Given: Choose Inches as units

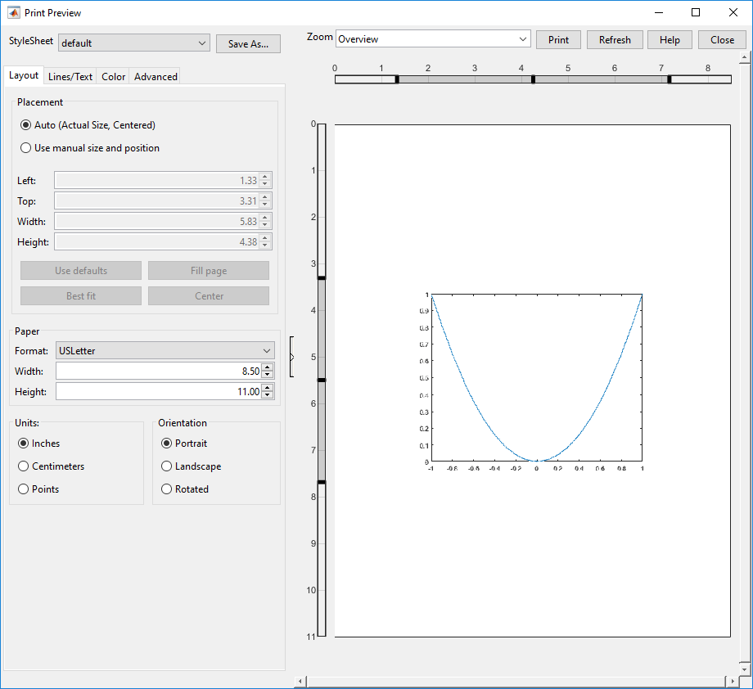Looking at the screenshot, I should pos(39,444).
